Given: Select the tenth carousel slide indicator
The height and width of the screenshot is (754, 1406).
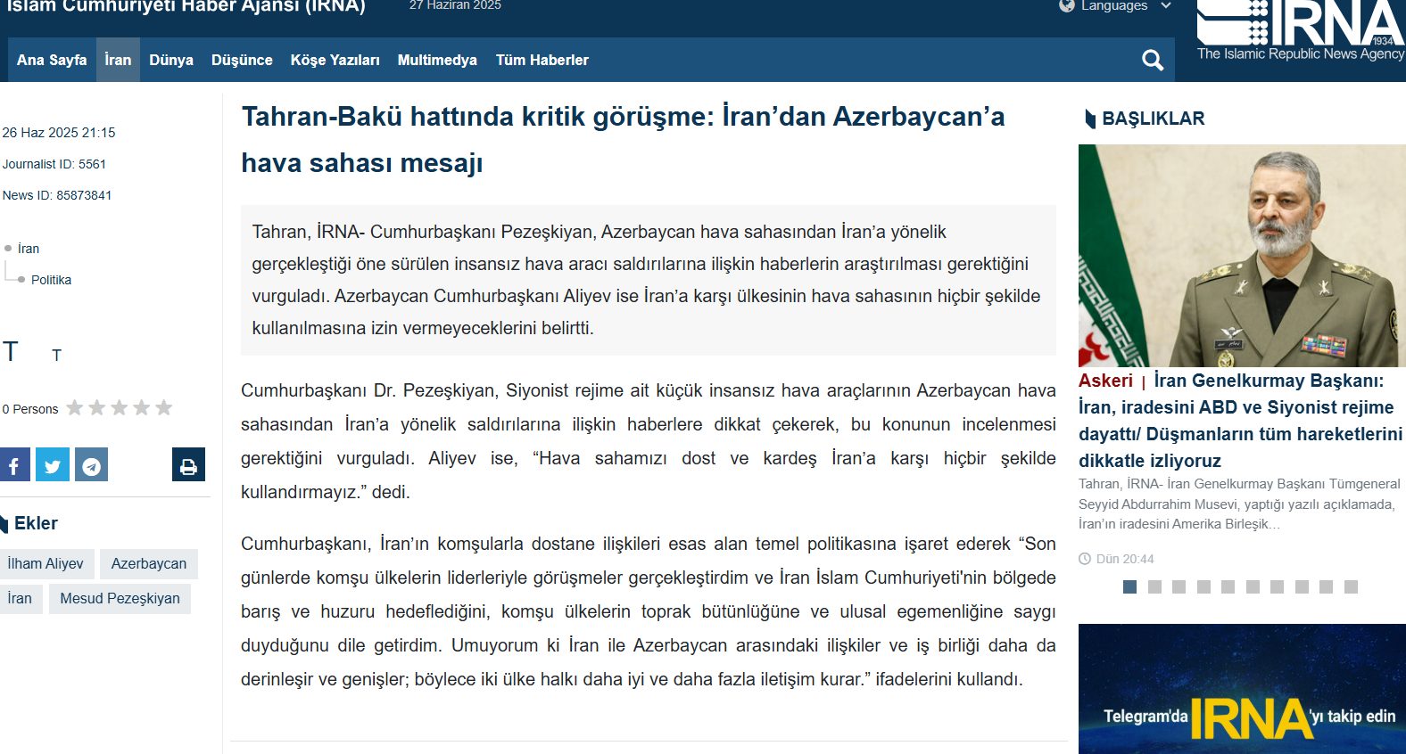Looking at the screenshot, I should (1352, 586).
